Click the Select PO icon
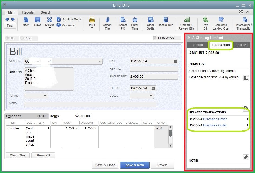 123,20
